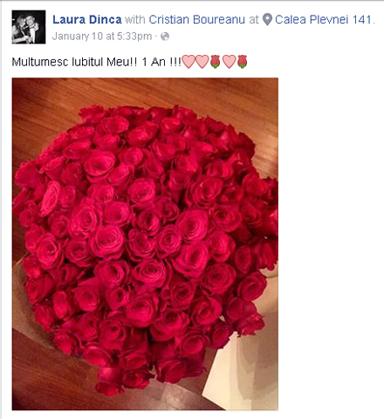The image size is (384, 419).
Task: Click the public globe privacy icon
Action: [x=165, y=37]
